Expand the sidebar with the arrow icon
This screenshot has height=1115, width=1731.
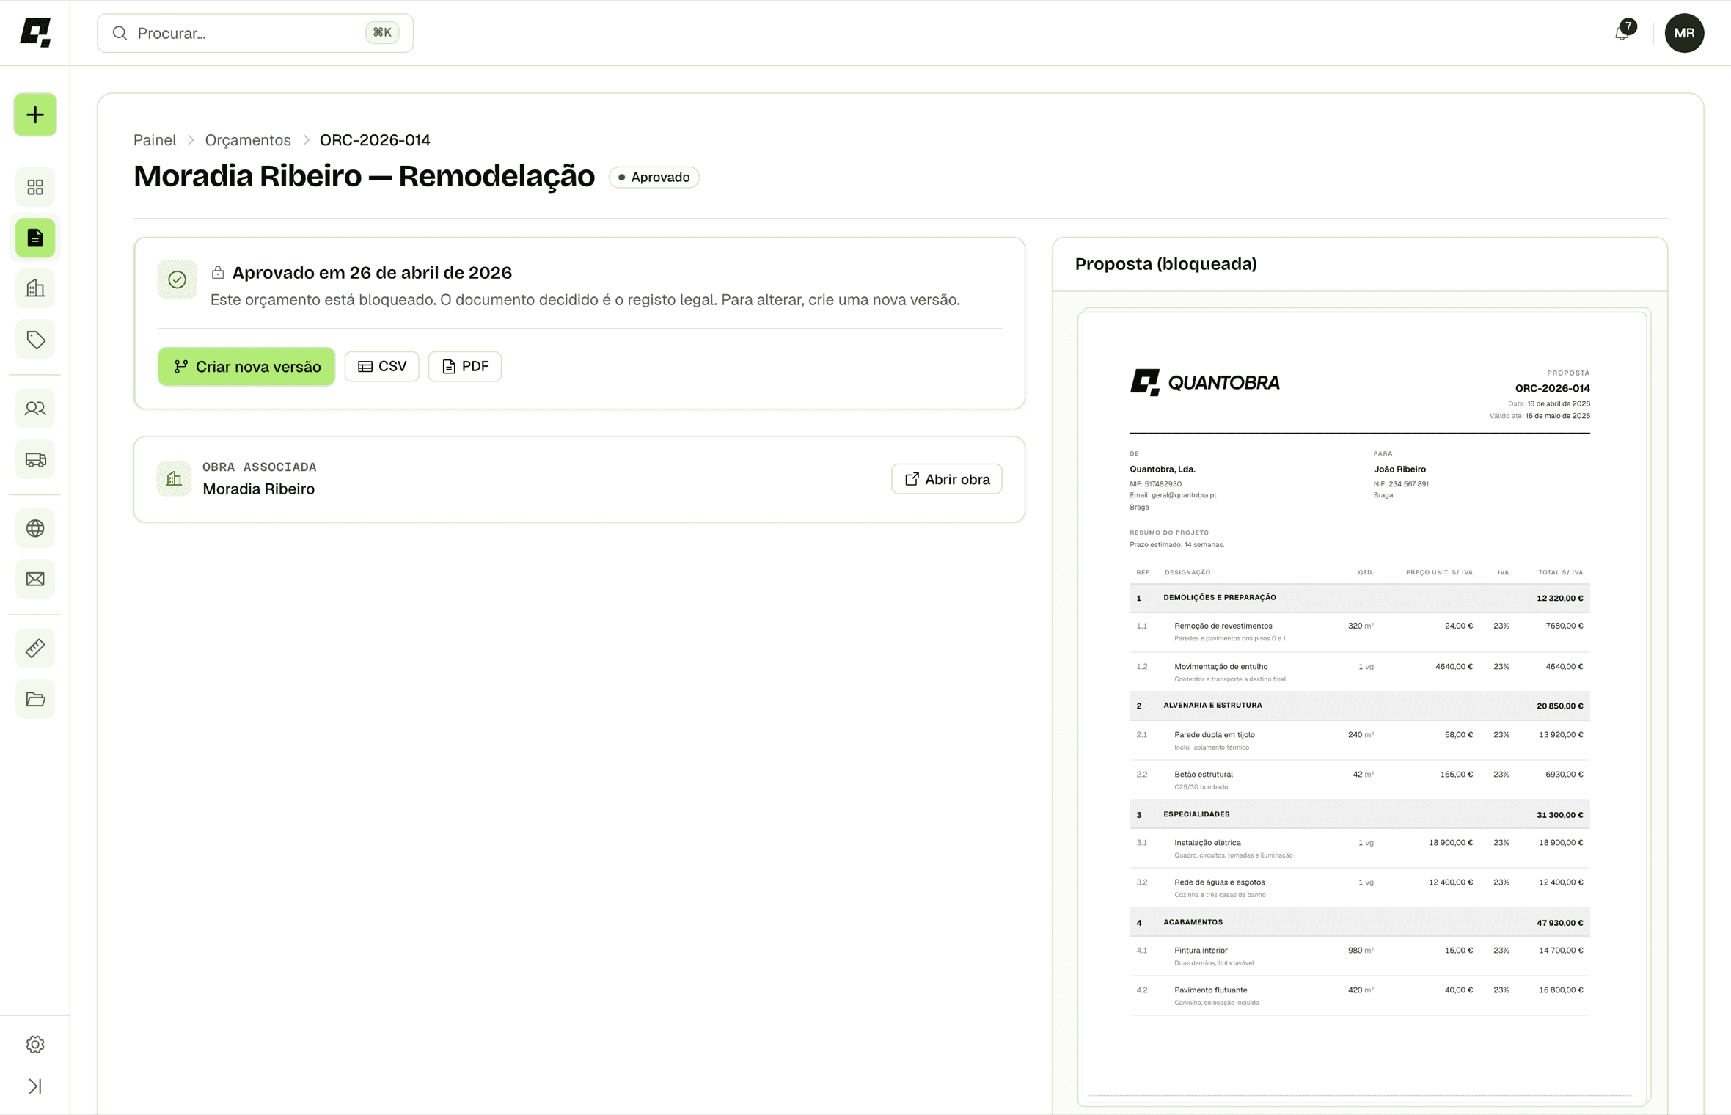(x=35, y=1086)
